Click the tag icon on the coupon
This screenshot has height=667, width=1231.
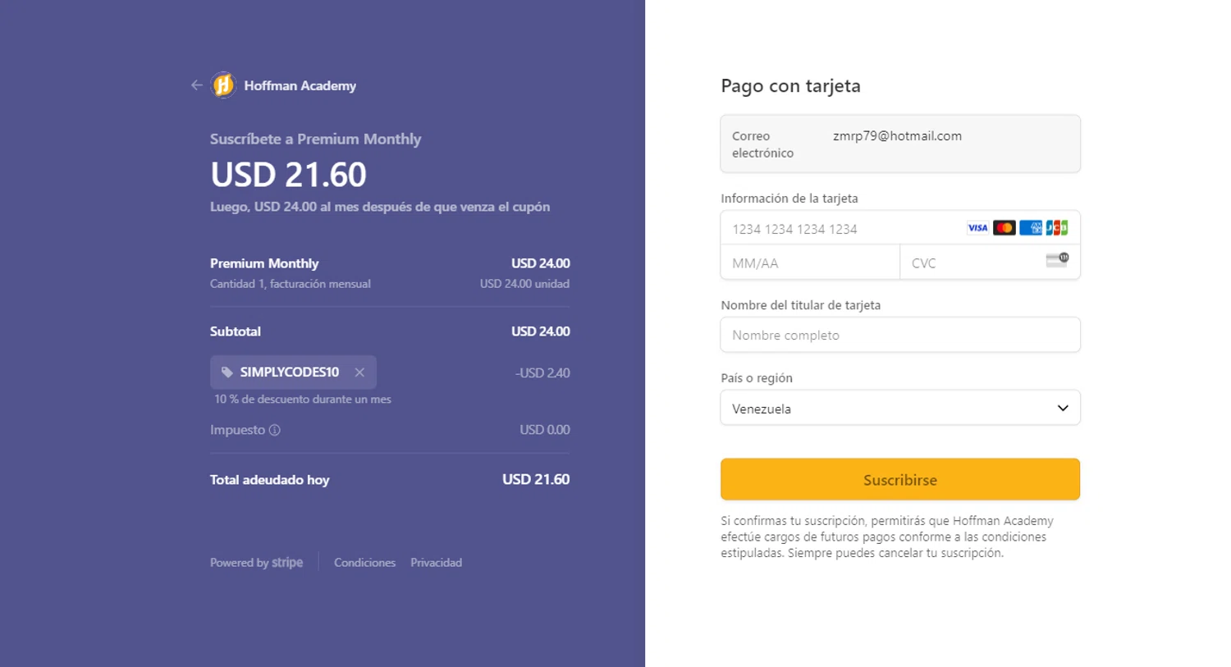click(227, 372)
